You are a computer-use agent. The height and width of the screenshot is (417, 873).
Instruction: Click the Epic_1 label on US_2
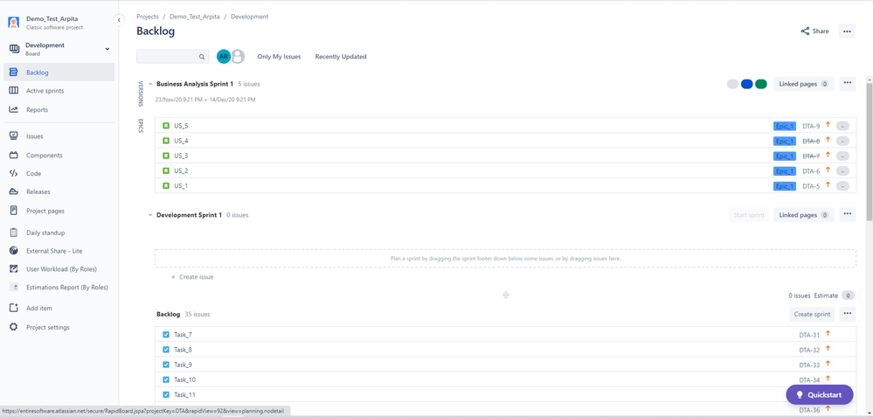[785, 171]
